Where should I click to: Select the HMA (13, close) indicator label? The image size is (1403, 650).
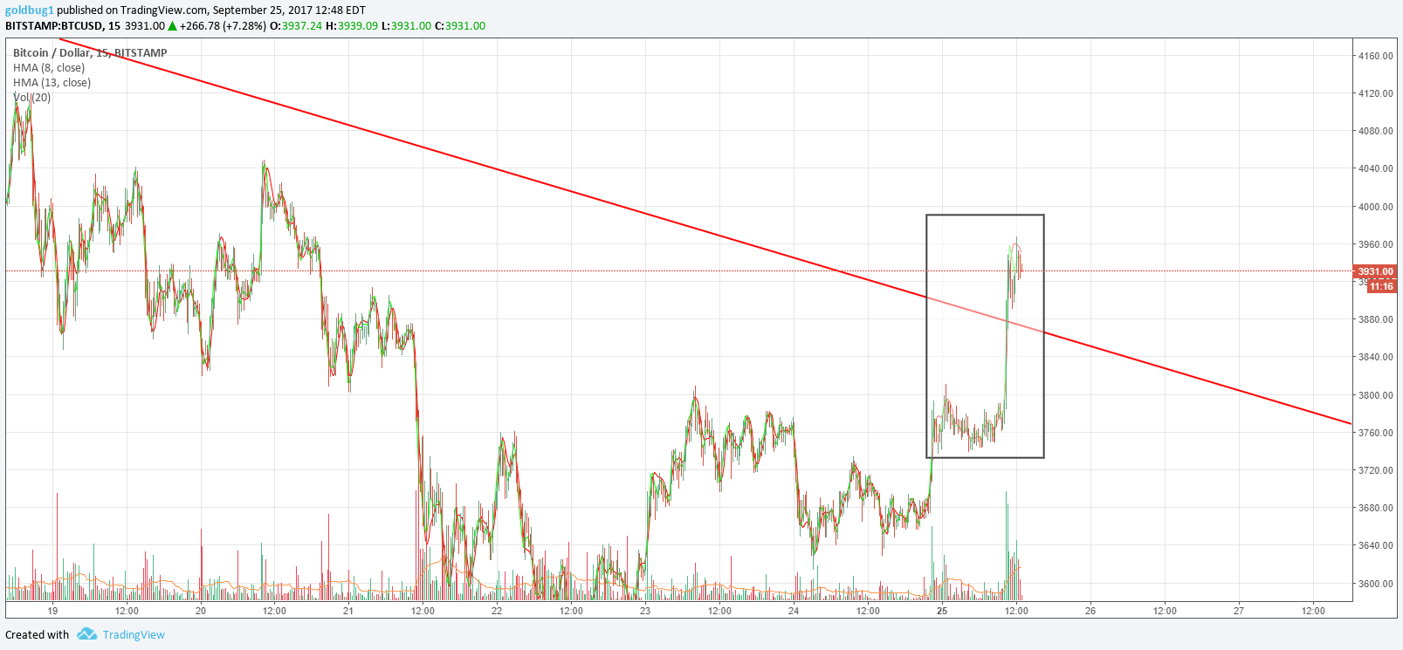tap(52, 83)
